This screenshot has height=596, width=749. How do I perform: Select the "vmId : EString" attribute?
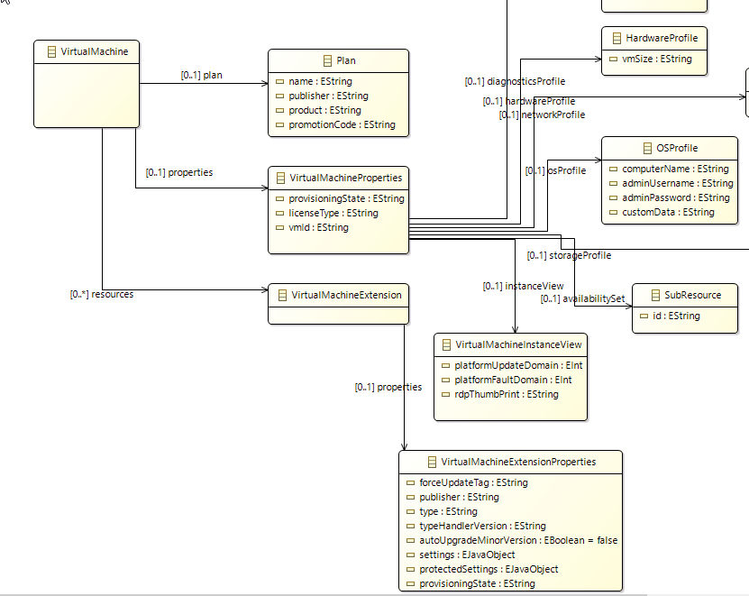pyautogui.click(x=318, y=227)
